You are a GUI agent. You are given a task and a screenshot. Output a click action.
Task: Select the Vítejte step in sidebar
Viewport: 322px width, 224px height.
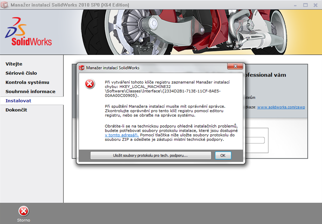pos(14,64)
